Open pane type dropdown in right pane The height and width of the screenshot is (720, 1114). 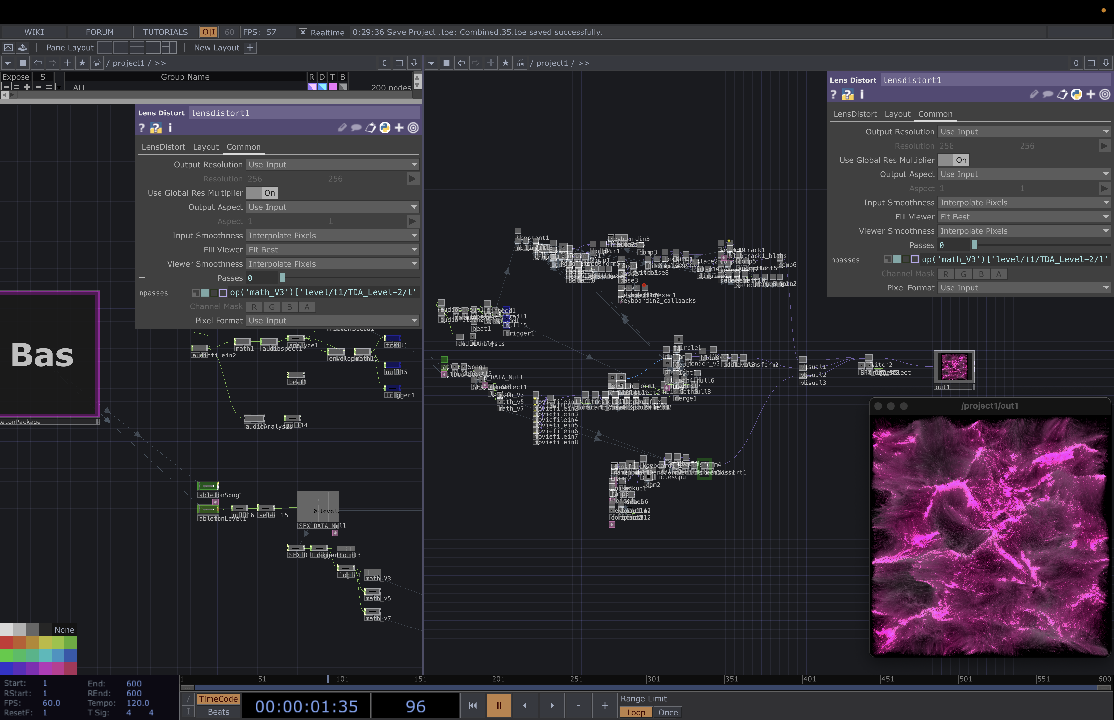[x=432, y=63]
